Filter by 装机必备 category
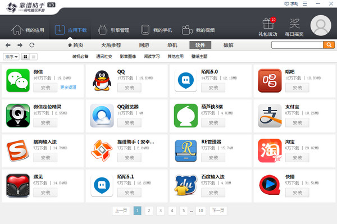Screen dimensions: 337x224 pyautogui.click(x=80, y=57)
